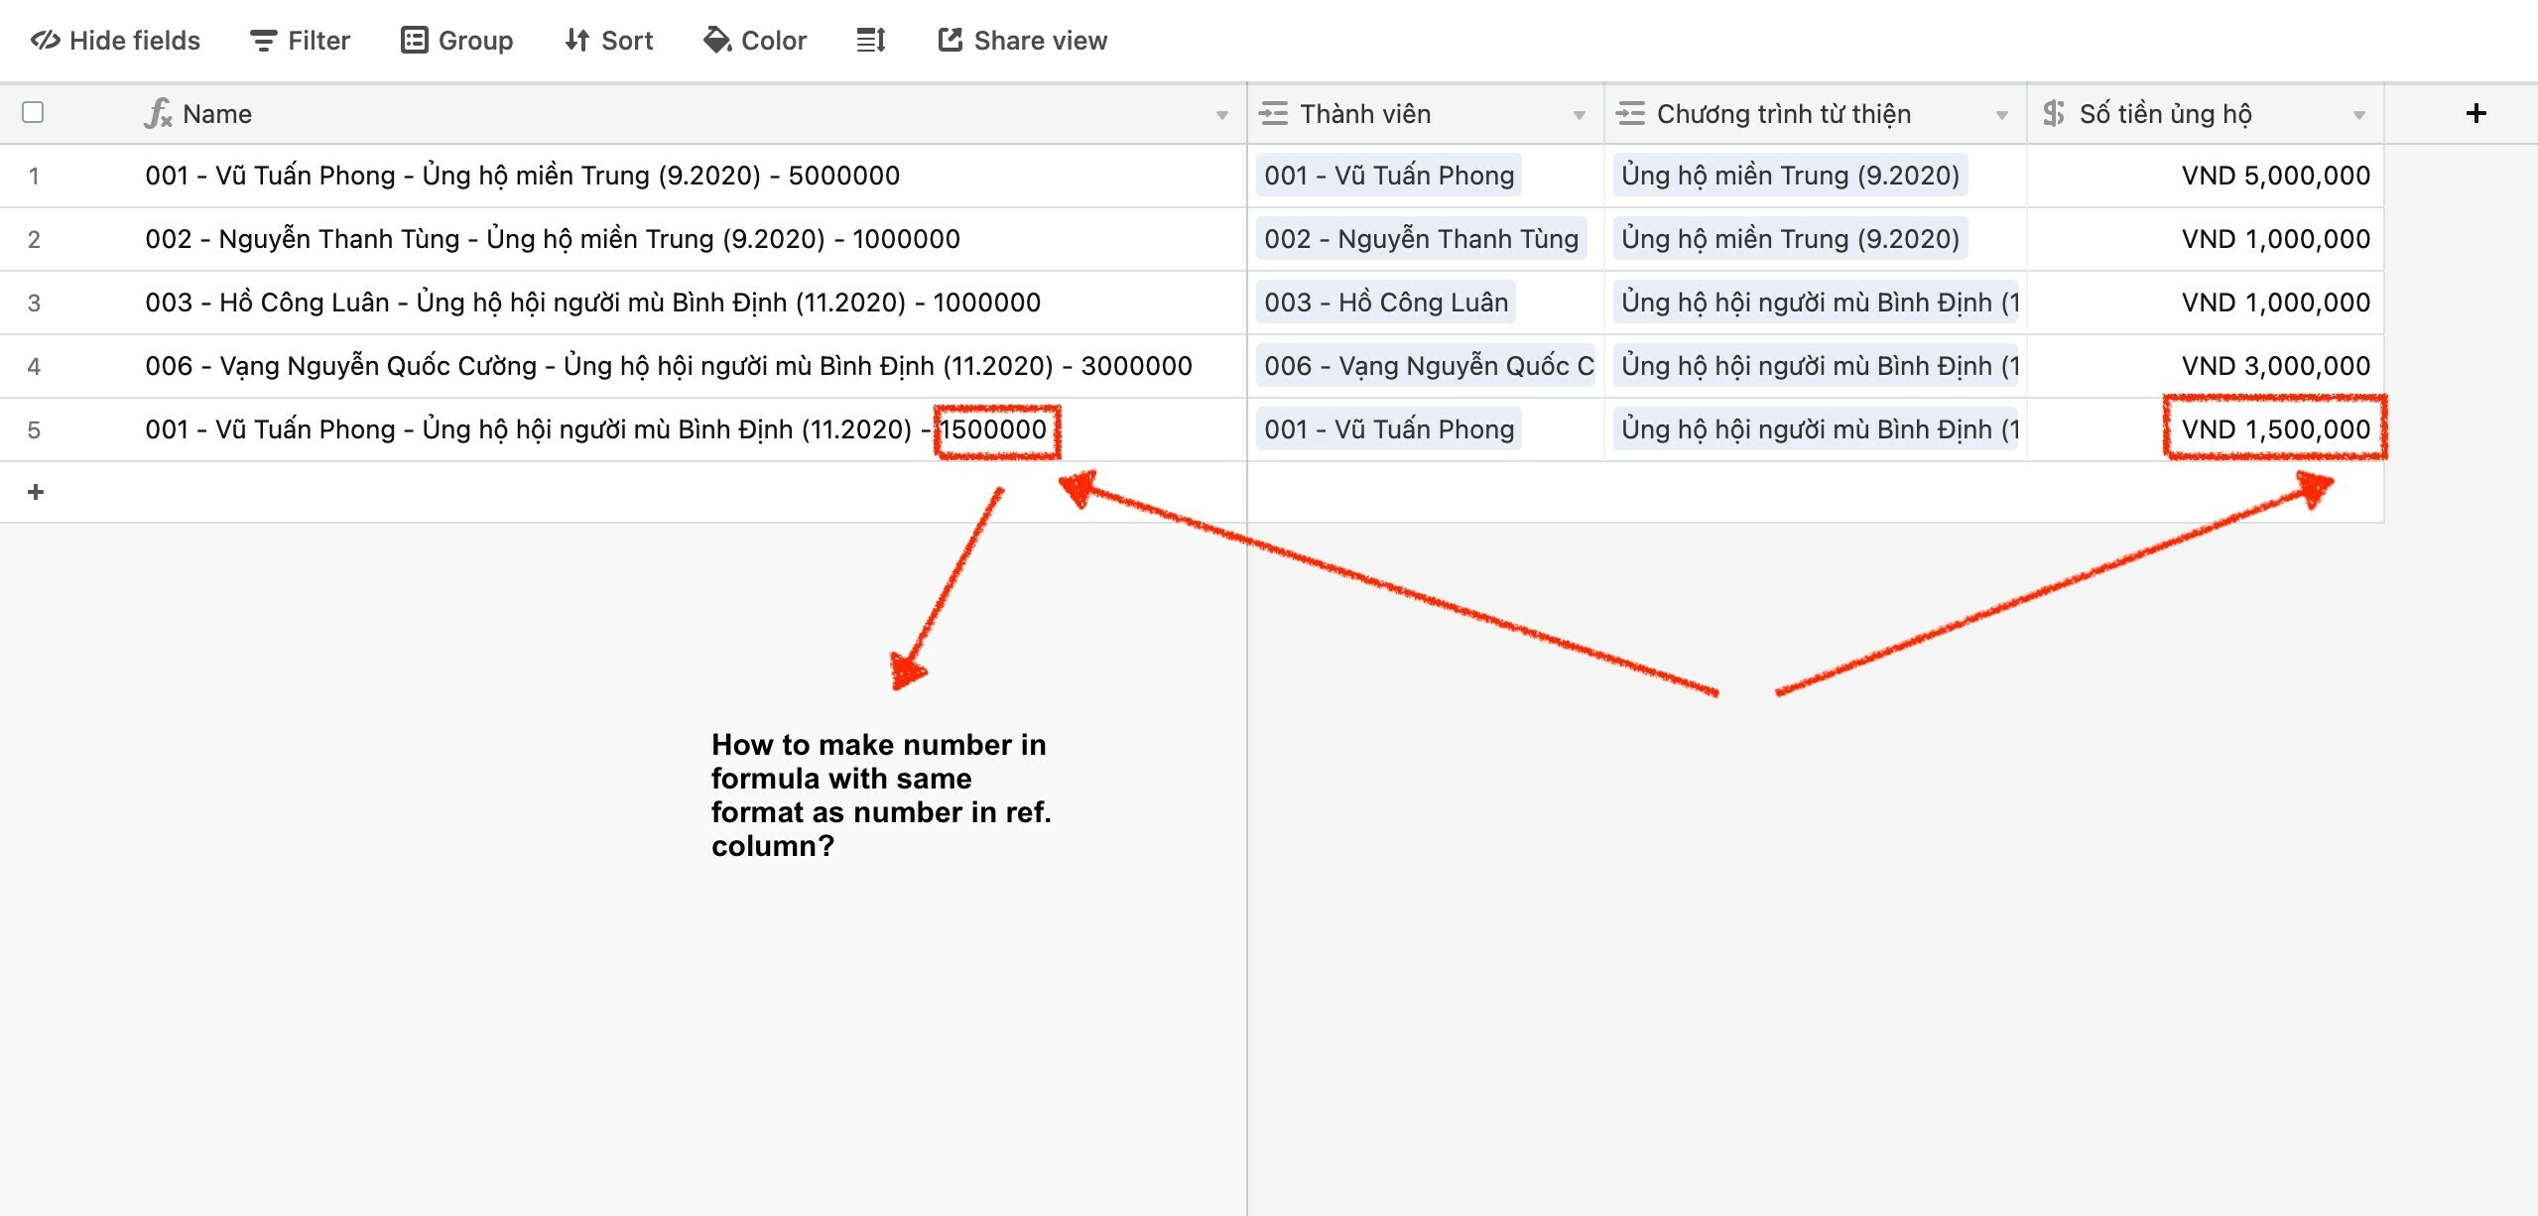This screenshot has width=2538, height=1216.
Task: Click the VND 3,000,000 amount cell
Action: coord(2206,366)
